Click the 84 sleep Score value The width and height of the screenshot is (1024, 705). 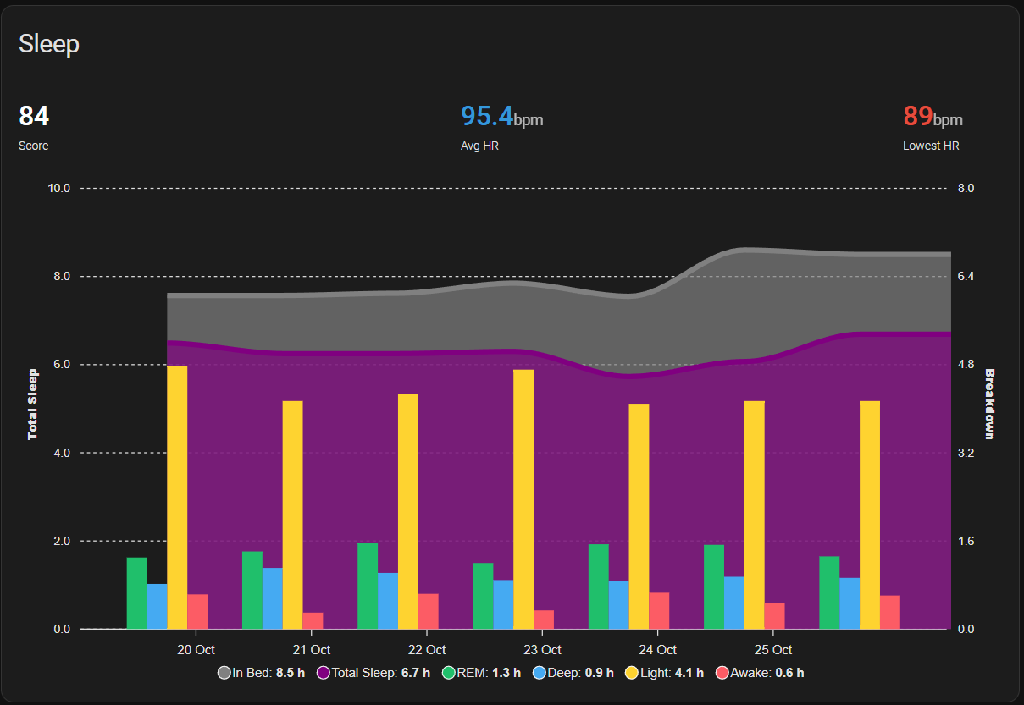[34, 116]
